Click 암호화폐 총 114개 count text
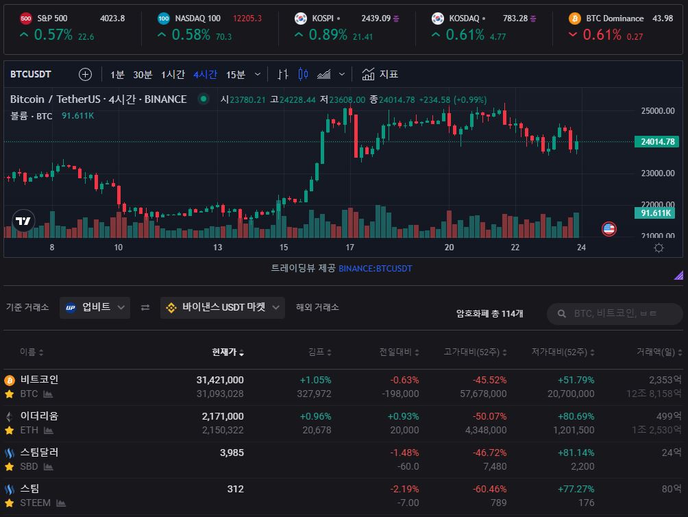This screenshot has width=688, height=517. [x=490, y=314]
